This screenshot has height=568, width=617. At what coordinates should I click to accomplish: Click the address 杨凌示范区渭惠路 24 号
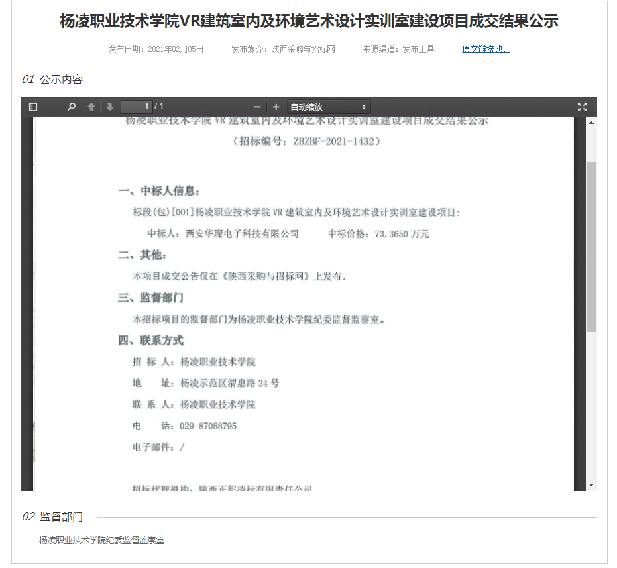coord(229,383)
